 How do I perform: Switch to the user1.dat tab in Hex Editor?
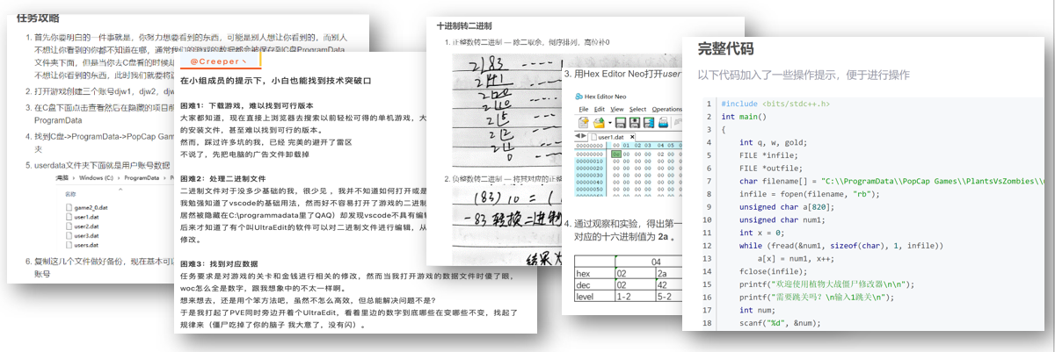pos(612,137)
